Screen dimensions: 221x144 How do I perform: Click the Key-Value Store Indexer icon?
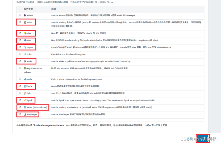(25, 68)
